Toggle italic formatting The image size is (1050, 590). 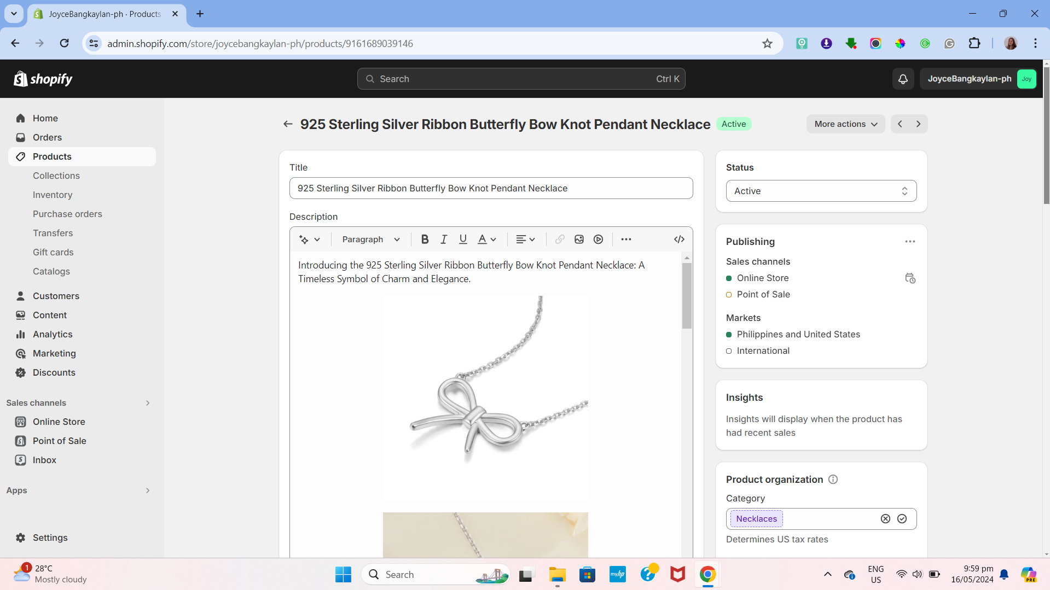(444, 239)
